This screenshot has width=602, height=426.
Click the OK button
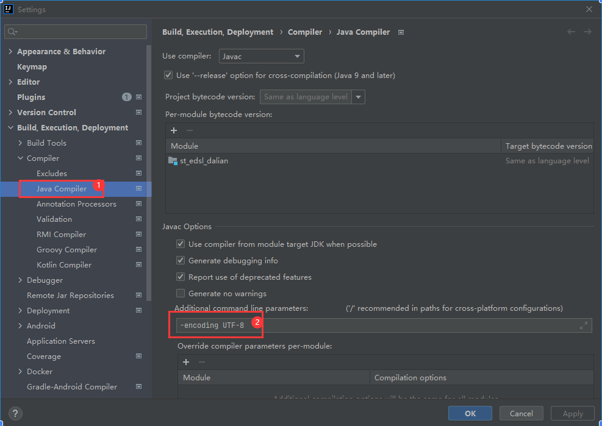click(470, 413)
